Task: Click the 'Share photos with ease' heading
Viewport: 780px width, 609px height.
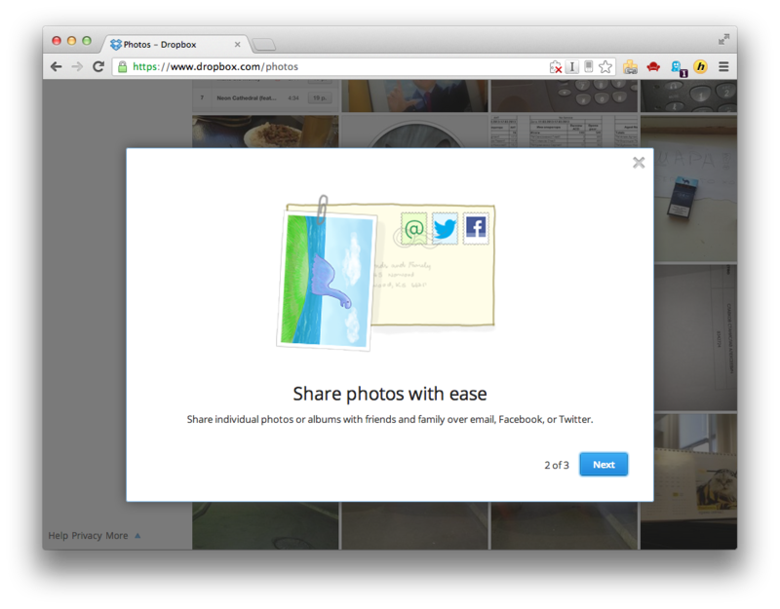Action: point(389,394)
